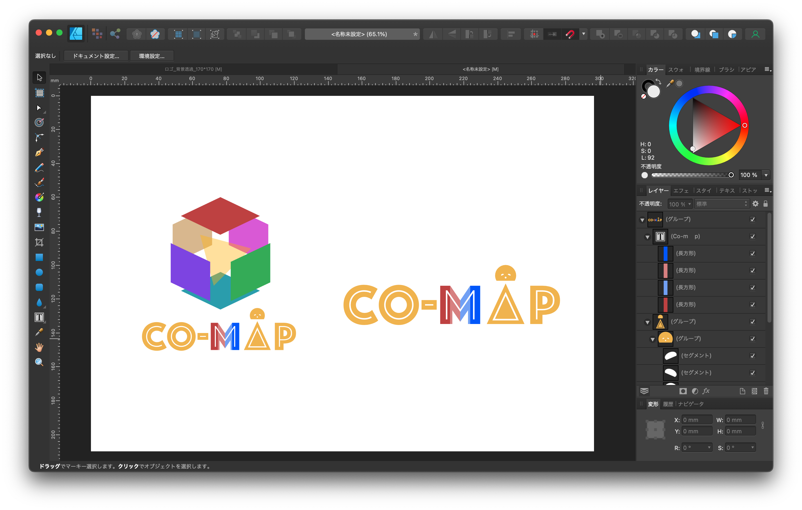Click the layer lock icon button
The width and height of the screenshot is (802, 510).
[765, 204]
